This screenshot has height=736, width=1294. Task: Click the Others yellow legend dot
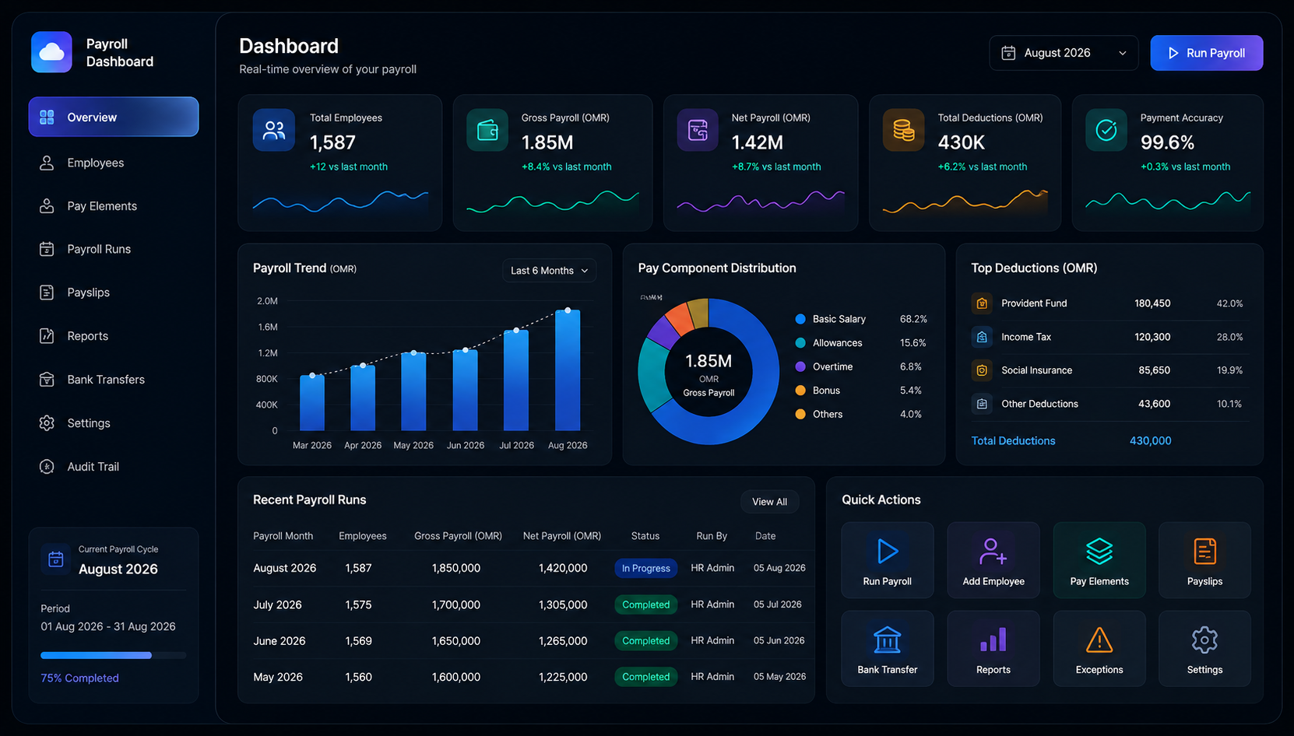click(x=800, y=414)
